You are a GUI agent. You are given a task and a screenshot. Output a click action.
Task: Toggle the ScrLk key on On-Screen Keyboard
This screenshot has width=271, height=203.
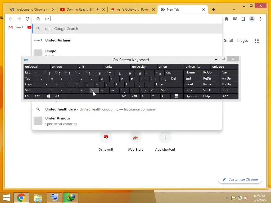(211, 90)
